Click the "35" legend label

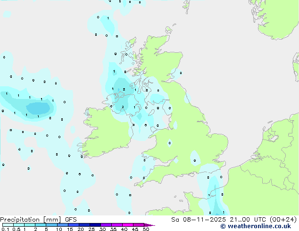113,229
